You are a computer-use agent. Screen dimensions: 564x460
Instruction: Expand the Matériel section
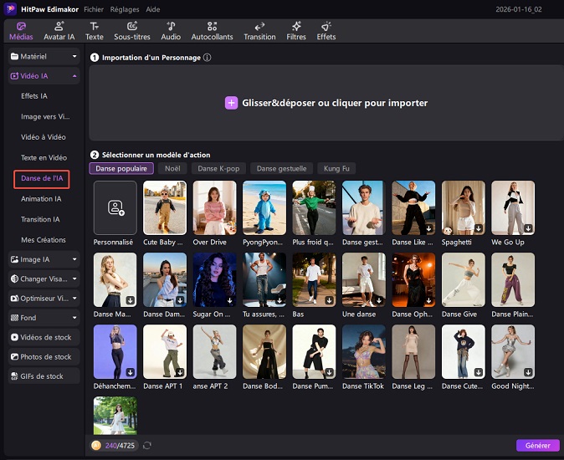tap(42, 56)
